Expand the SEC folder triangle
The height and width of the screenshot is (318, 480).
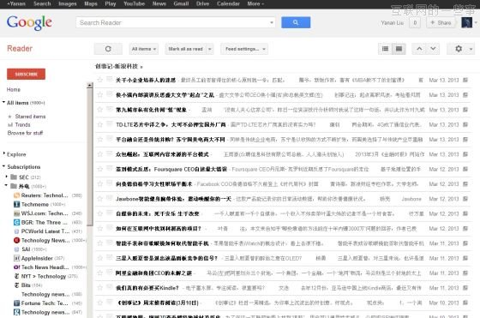[x=7, y=177]
